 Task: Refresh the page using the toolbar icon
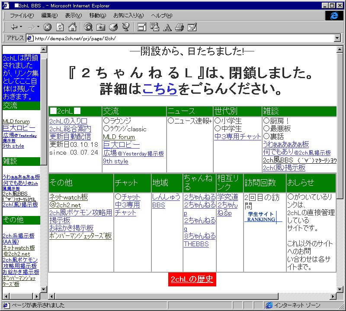(x=60, y=27)
